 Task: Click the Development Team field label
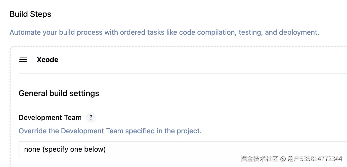pos(50,117)
